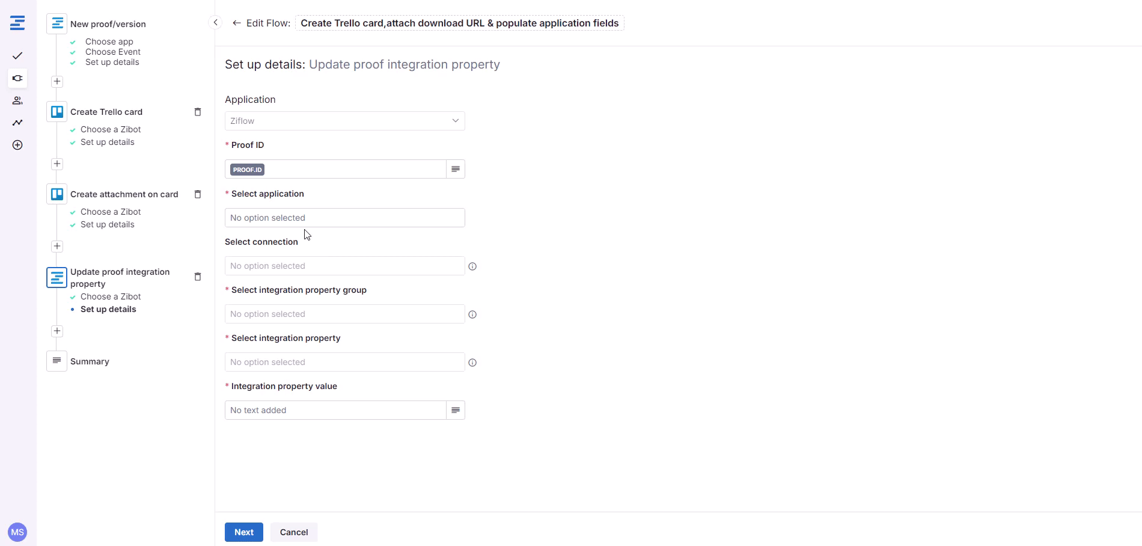Open the Select integration property dropdown
This screenshot has width=1142, height=546.
(x=344, y=362)
